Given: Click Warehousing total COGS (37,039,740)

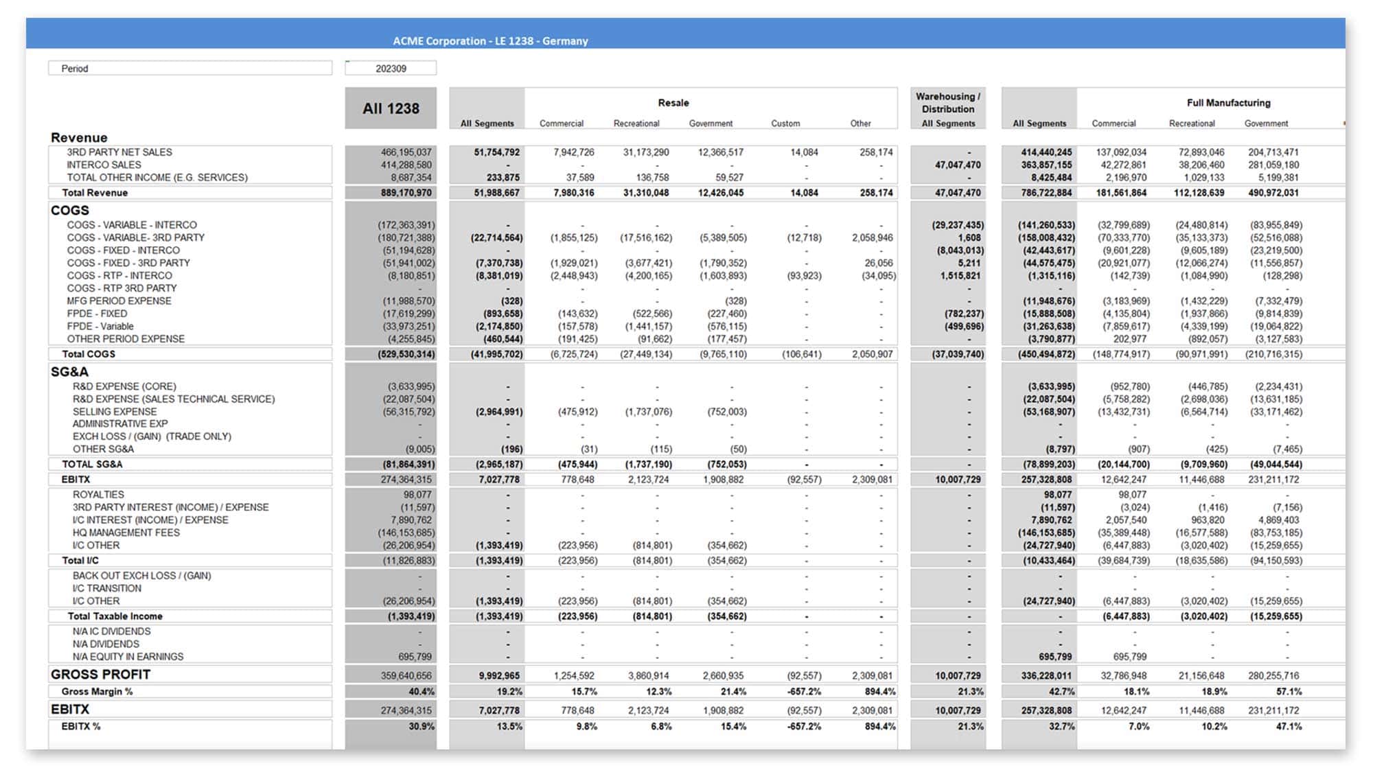Looking at the screenshot, I should [958, 355].
